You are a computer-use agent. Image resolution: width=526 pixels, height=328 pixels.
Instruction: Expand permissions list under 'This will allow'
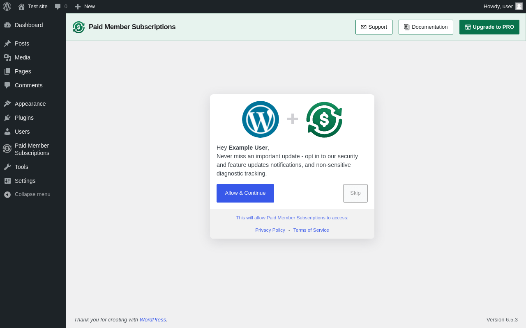pos(292,218)
